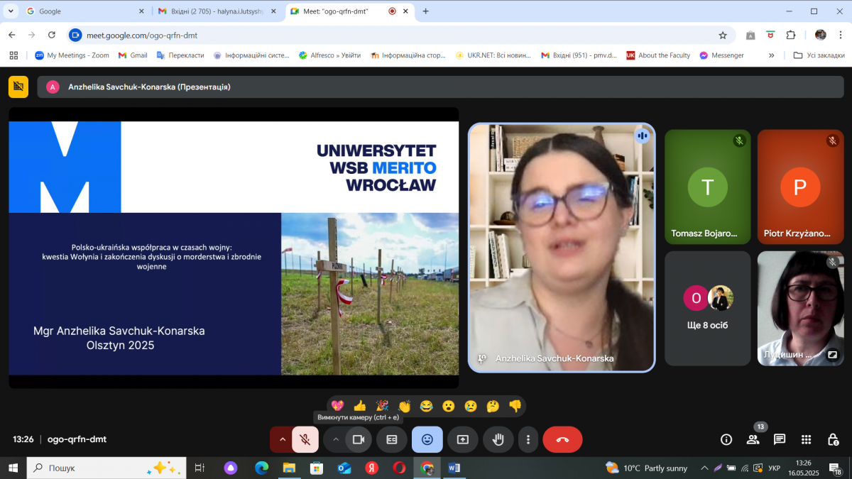Click the 'Ще 8 осіб' participants tile
The width and height of the screenshot is (852, 479).
(x=707, y=308)
